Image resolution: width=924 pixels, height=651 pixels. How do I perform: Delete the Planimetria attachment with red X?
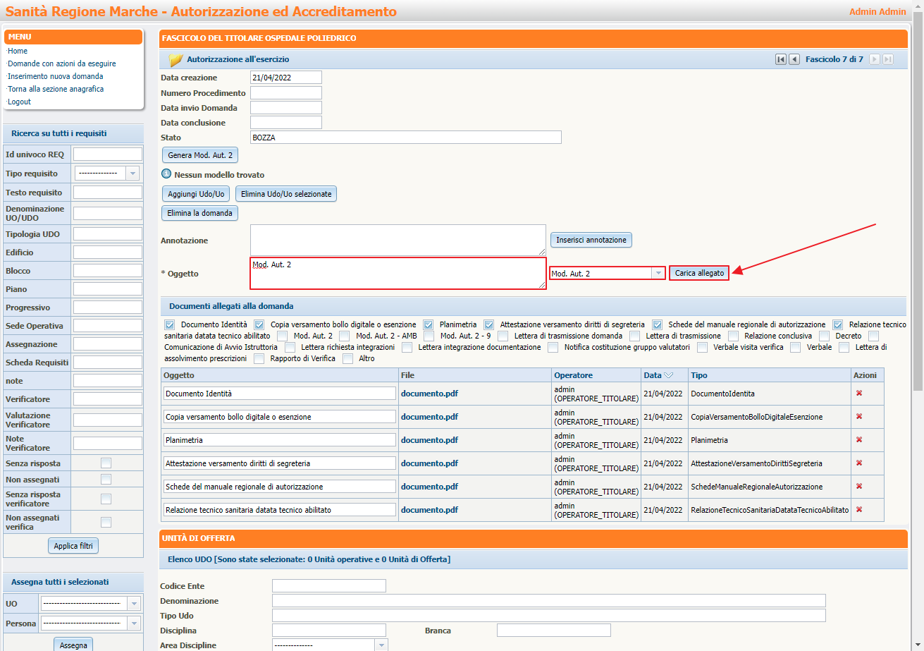[859, 440]
